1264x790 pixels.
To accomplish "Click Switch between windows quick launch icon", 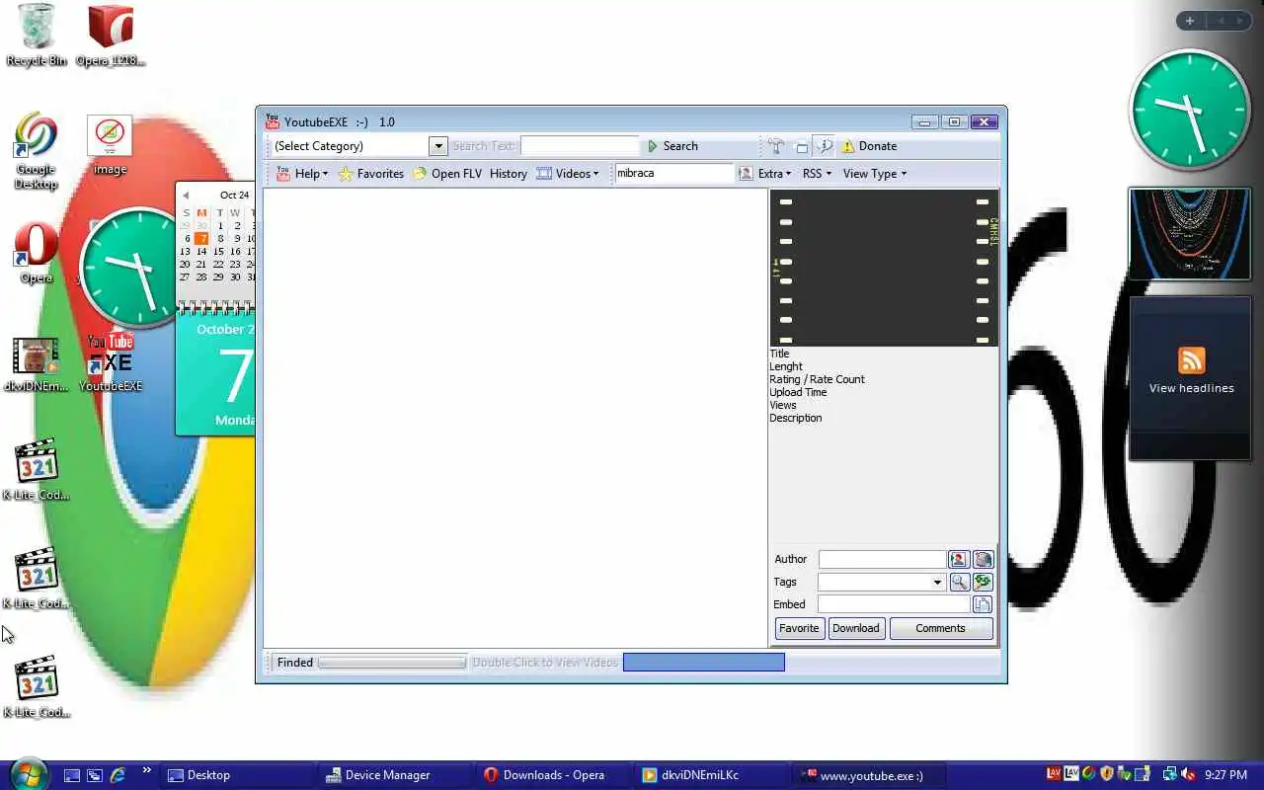I will (x=95, y=775).
